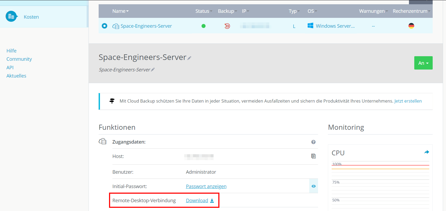The width and height of the screenshot is (446, 211).
Task: Click the Administrator username value
Action: pyautogui.click(x=201, y=172)
